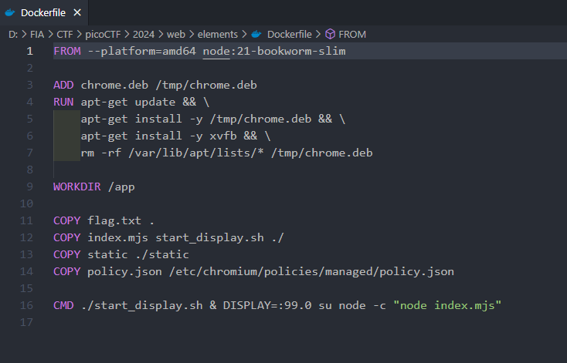Close the Dockerfile tab
The width and height of the screenshot is (567, 363).
point(77,12)
